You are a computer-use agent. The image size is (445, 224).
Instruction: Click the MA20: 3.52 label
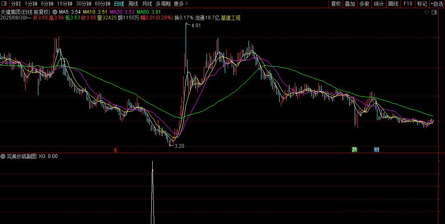(x=122, y=12)
